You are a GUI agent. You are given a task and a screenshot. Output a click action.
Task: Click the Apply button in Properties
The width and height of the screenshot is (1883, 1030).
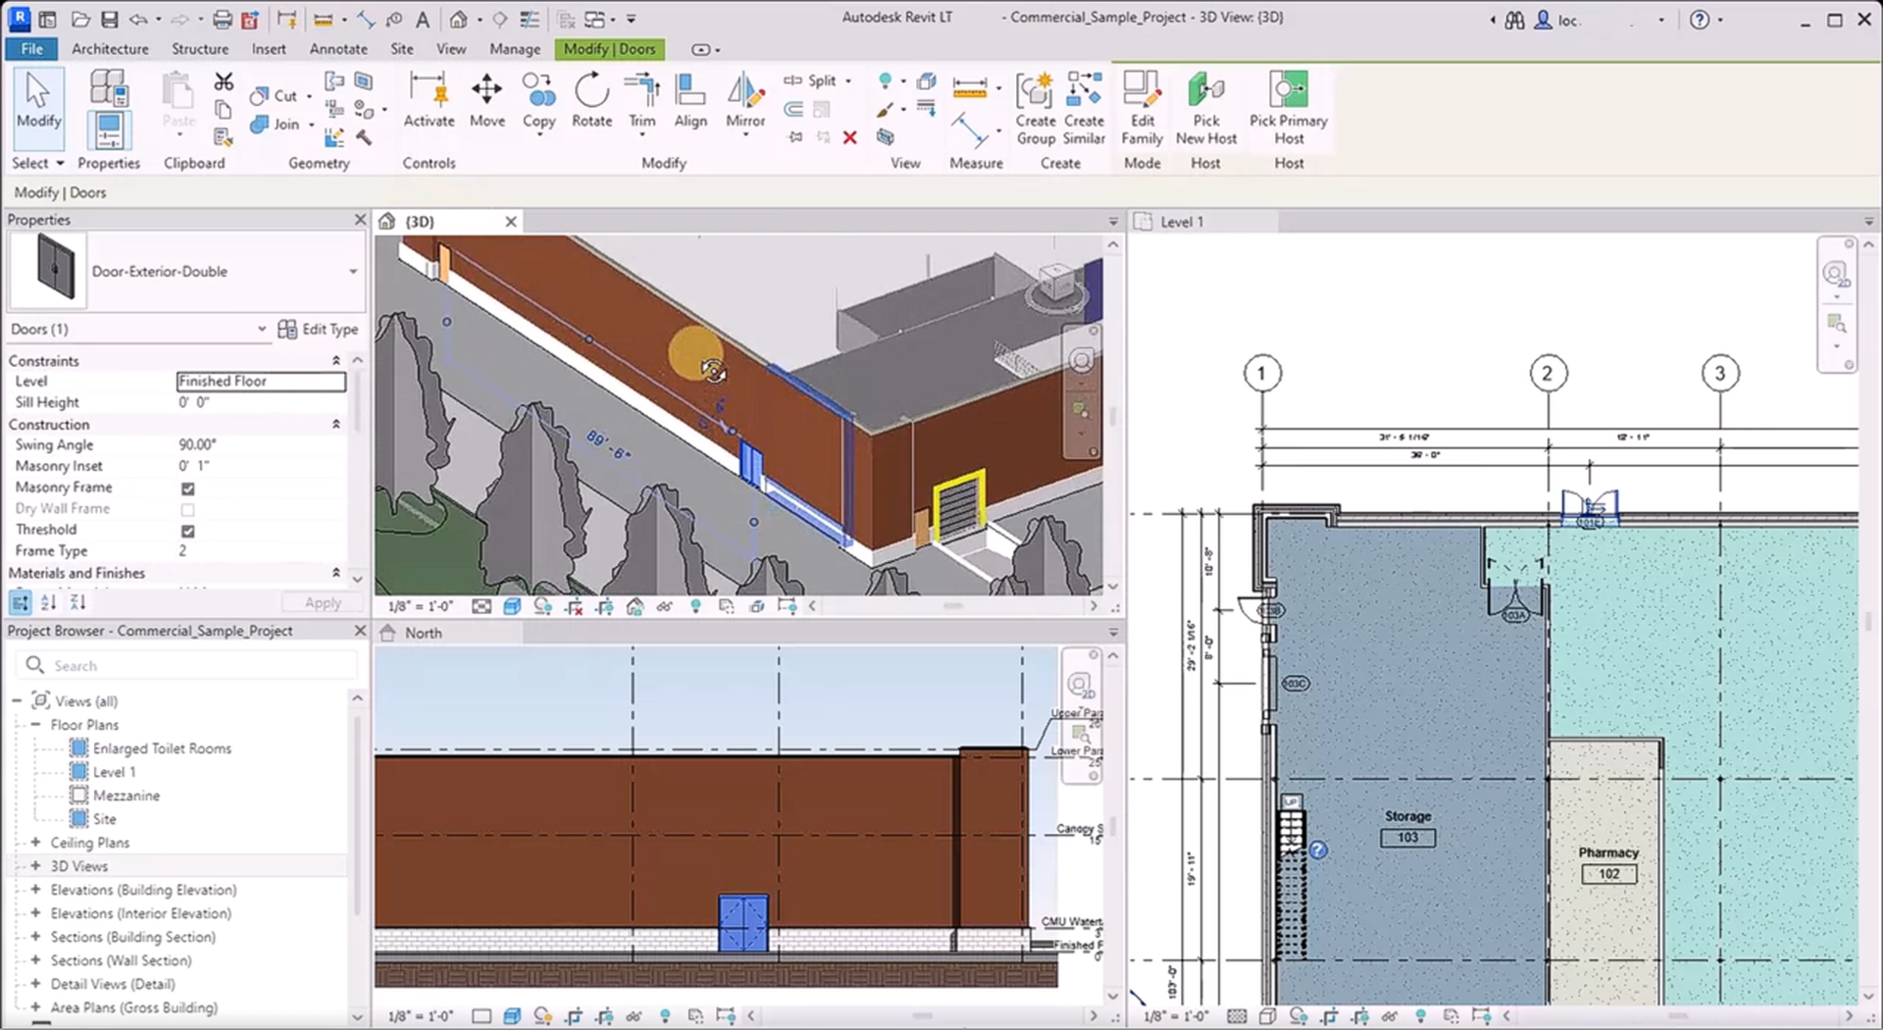(x=323, y=602)
